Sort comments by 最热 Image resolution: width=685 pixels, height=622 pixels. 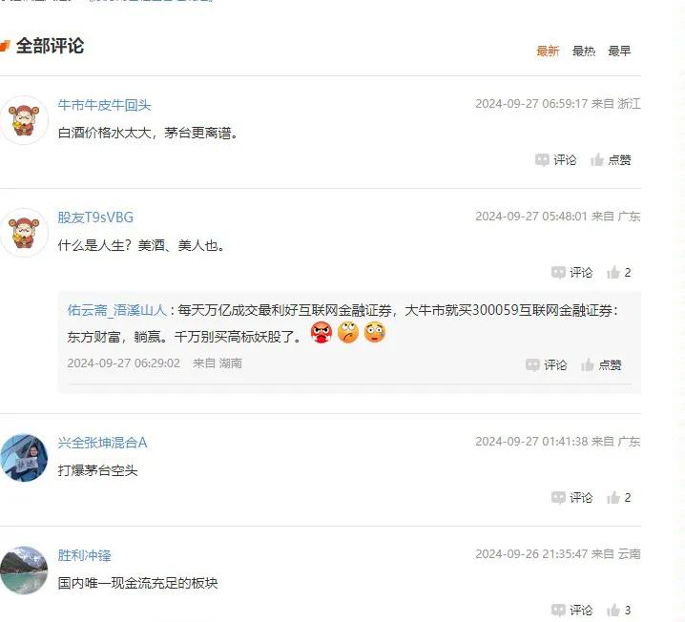(584, 52)
